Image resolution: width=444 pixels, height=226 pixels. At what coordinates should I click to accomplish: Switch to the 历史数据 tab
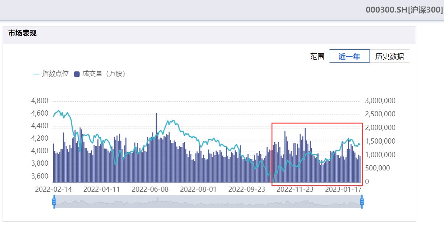click(389, 56)
